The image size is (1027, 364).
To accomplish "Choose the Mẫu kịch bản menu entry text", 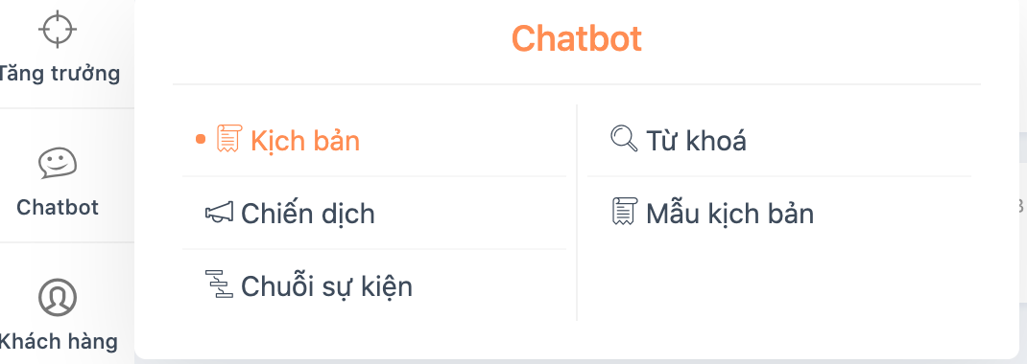I will [729, 214].
